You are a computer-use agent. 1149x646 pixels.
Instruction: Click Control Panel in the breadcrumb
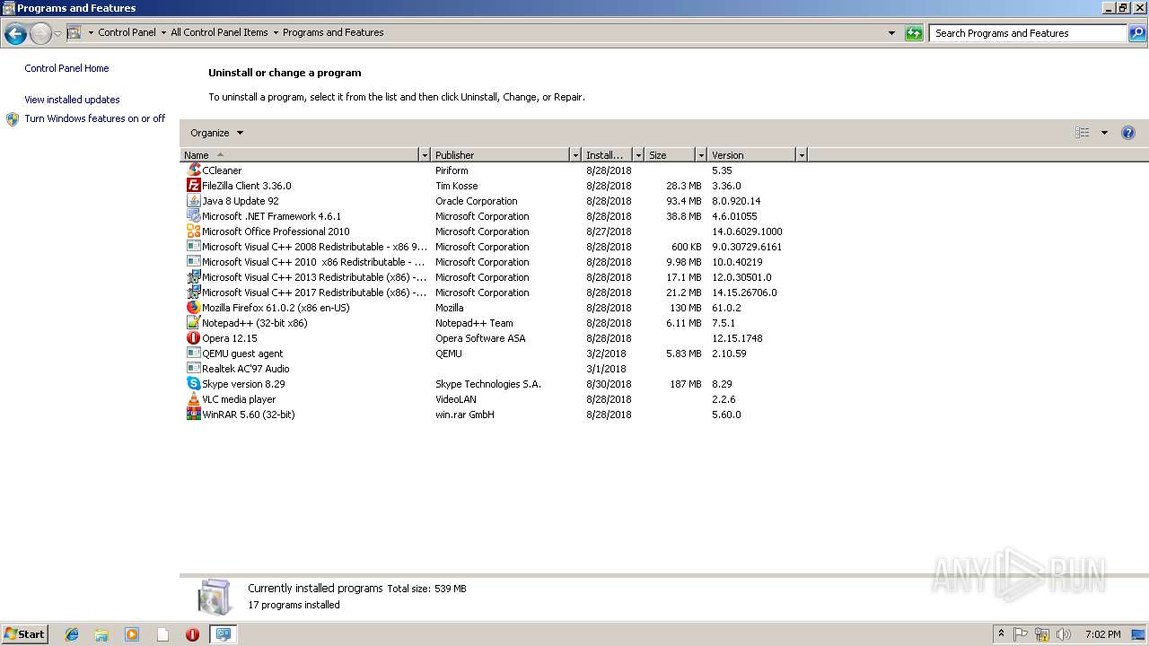tap(127, 32)
